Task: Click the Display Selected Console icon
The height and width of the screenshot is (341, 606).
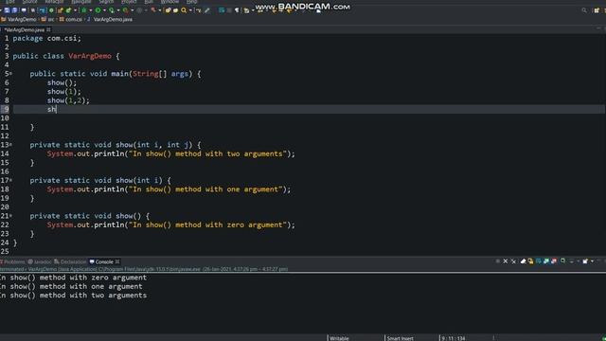Action: [572, 261]
